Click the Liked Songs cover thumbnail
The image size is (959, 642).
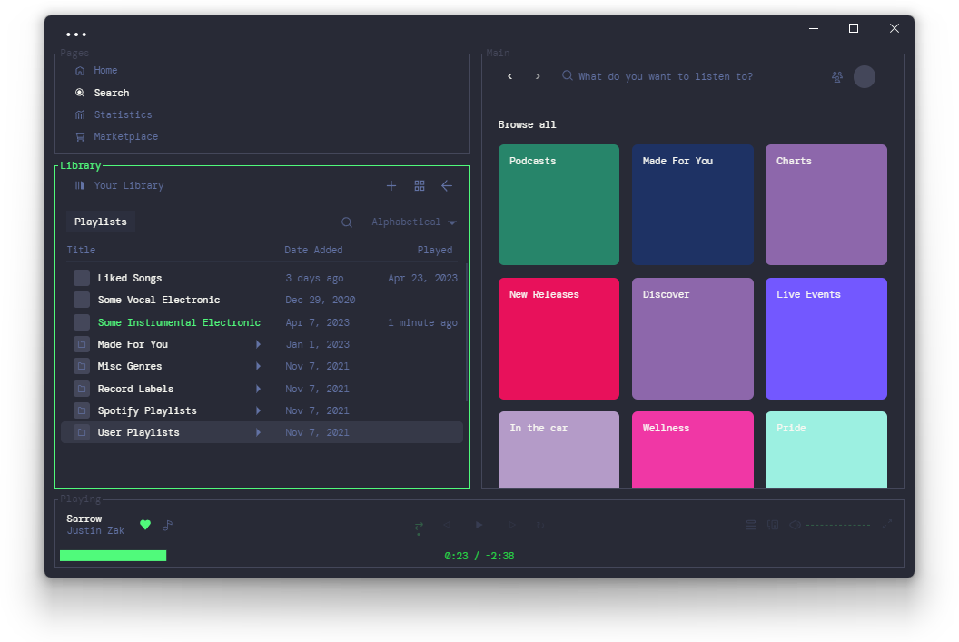tap(82, 278)
